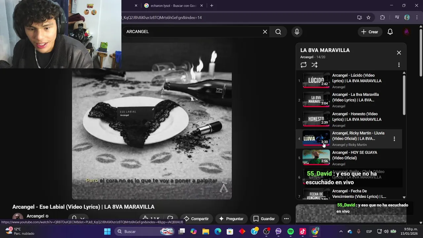Open the volume speaker tray icon

(x=386, y=231)
